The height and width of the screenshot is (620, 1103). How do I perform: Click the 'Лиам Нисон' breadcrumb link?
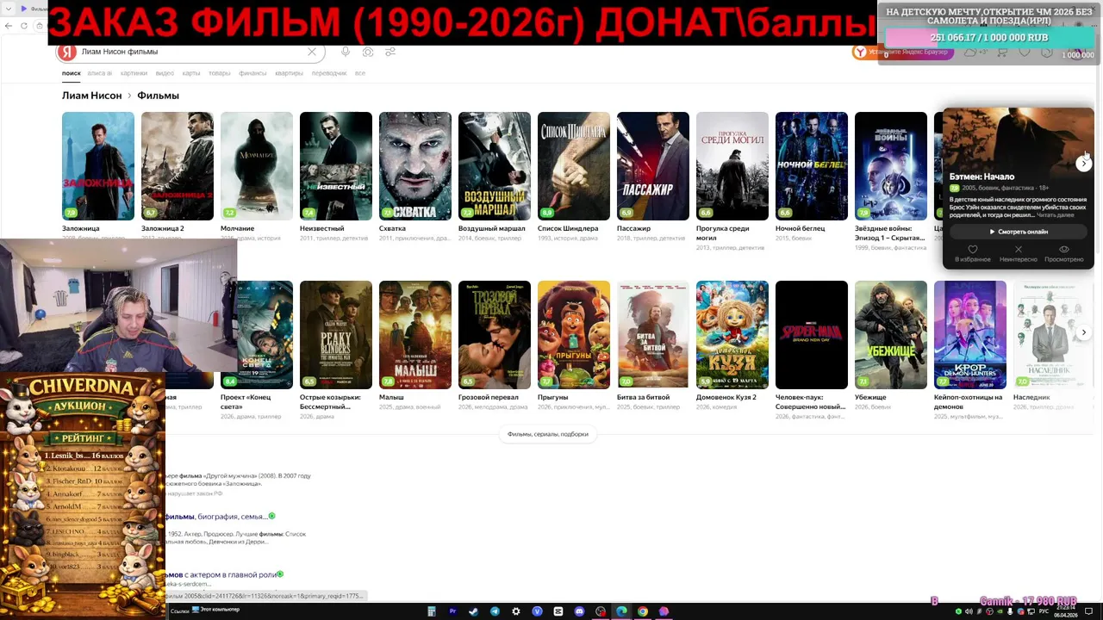pos(91,96)
